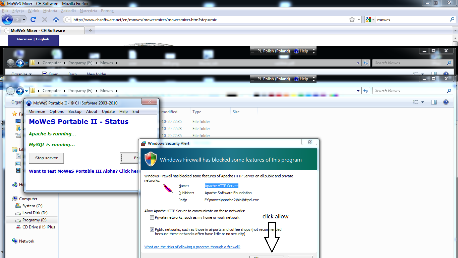Click the magnifier in Firefox search box
This screenshot has height=258, width=458.
point(452,19)
